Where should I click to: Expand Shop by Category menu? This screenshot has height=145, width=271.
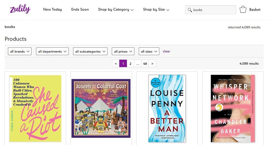(x=116, y=10)
